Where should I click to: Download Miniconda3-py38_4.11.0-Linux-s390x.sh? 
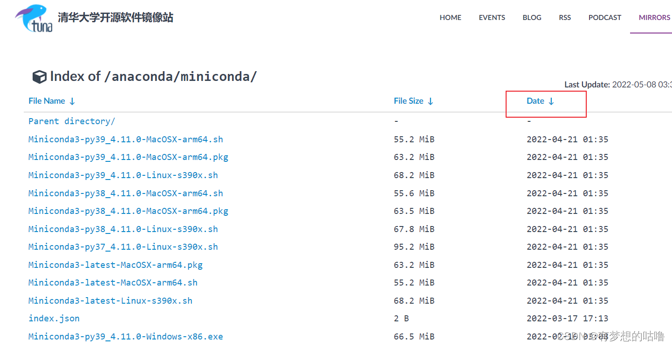point(123,229)
